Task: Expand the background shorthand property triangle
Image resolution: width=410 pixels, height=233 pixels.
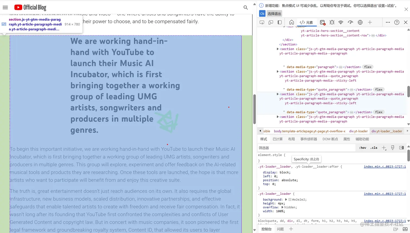Action: pyautogui.click(x=286, y=199)
